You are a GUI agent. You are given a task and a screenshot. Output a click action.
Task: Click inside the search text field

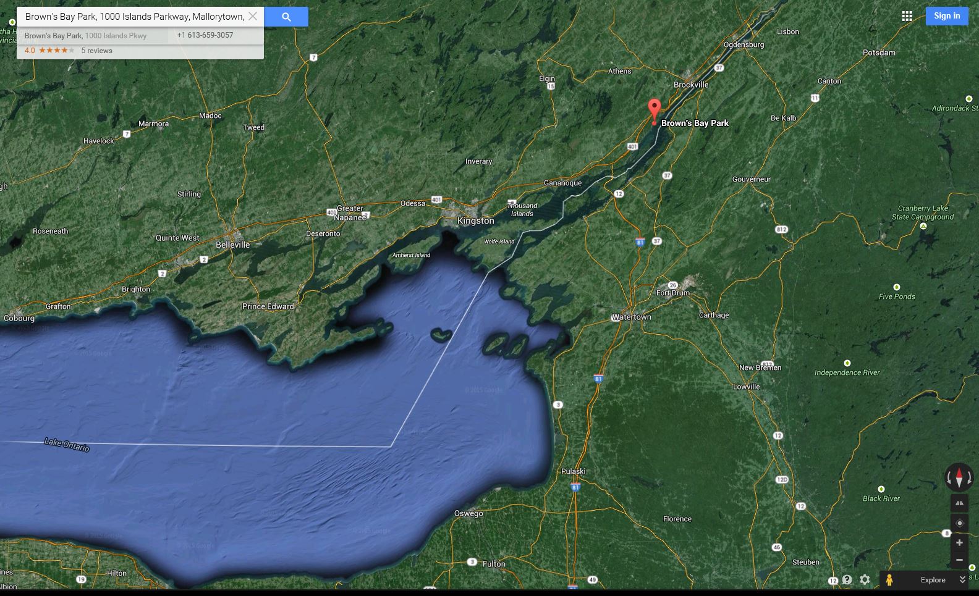click(x=133, y=17)
